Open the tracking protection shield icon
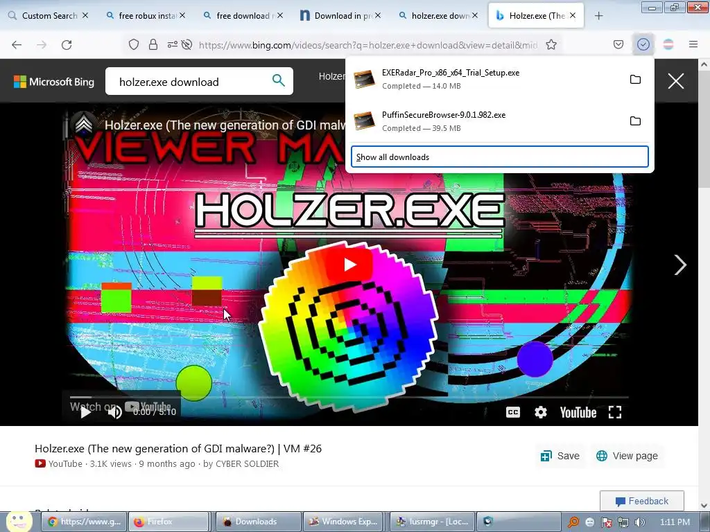 tap(134, 44)
